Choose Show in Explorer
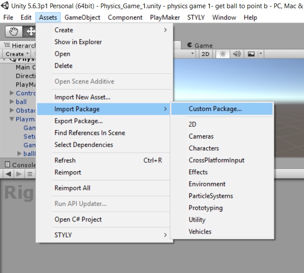Viewport: 304px width, 273px height. click(x=104, y=42)
